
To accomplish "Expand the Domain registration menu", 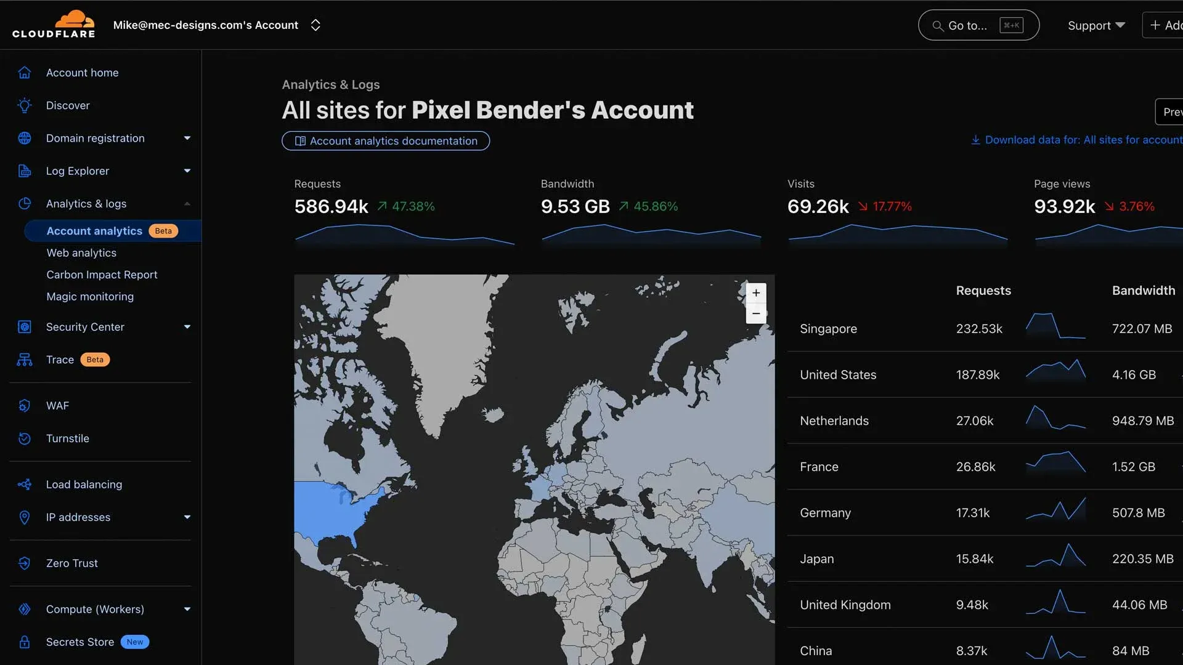I will pyautogui.click(x=187, y=139).
